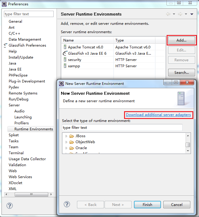Select Runtime Environments under Server
Screen dimensions: 199x217
(34, 129)
